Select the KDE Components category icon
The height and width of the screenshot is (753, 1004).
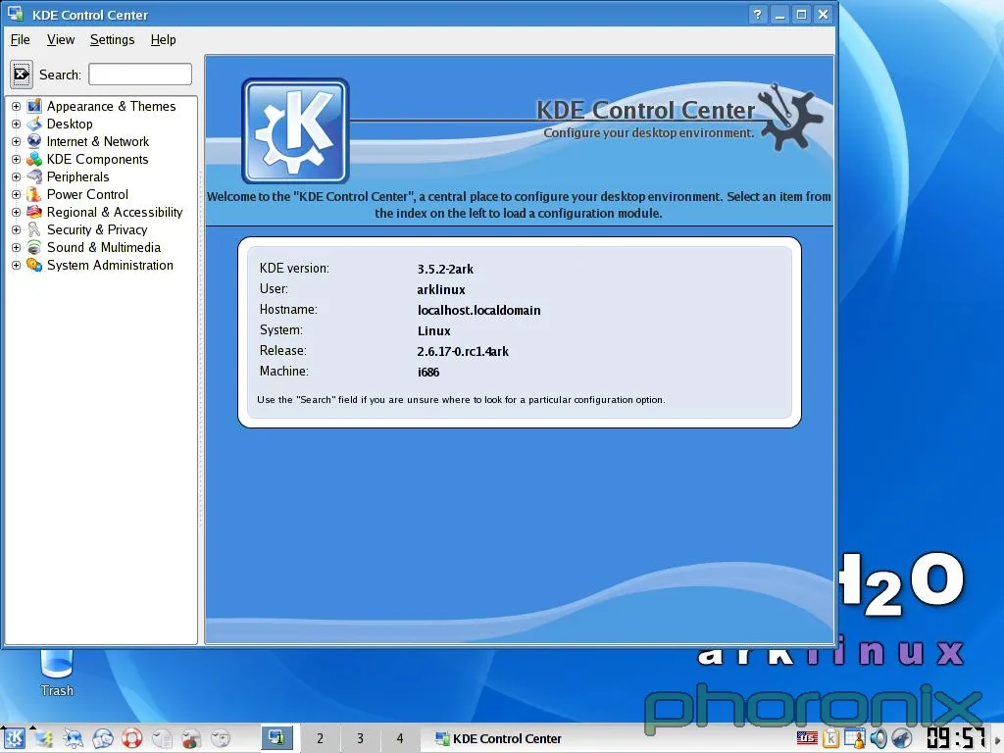pyautogui.click(x=34, y=159)
